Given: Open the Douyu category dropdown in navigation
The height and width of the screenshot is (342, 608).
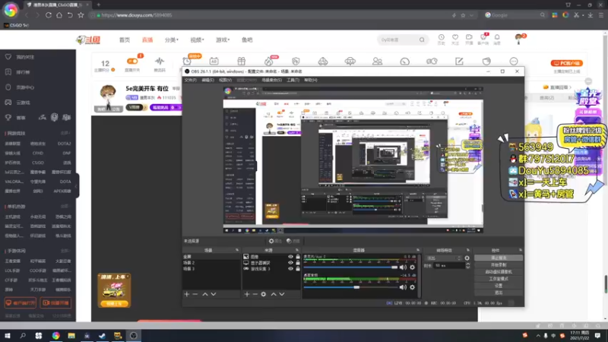Looking at the screenshot, I should [x=172, y=40].
